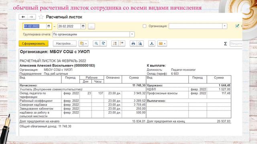This screenshot has width=257, height=144.
Task: Uncheck the checked box at the far right
Action: [237, 26]
